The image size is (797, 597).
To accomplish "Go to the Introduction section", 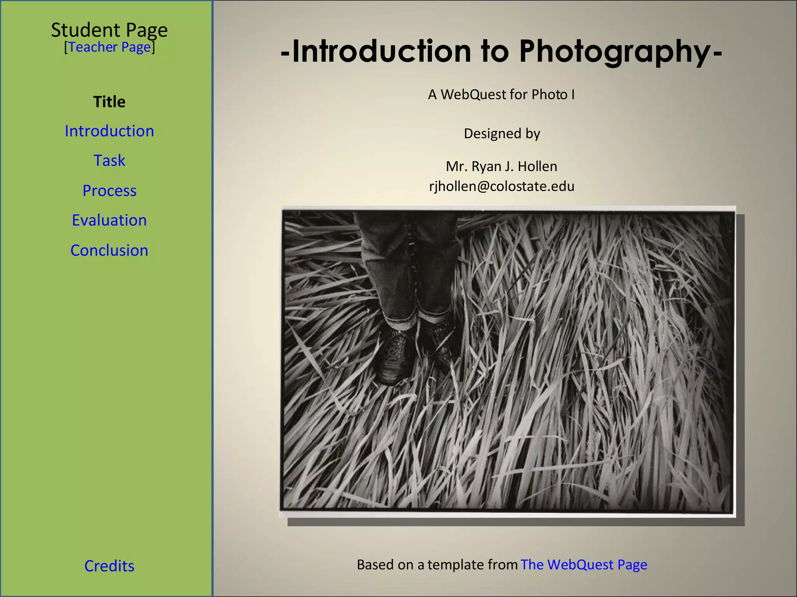I will (x=109, y=131).
